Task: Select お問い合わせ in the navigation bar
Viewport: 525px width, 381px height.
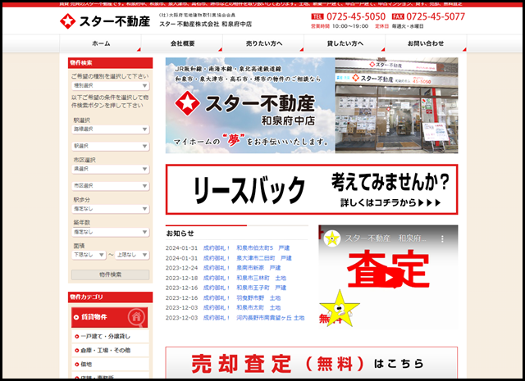Action: pyautogui.click(x=425, y=43)
